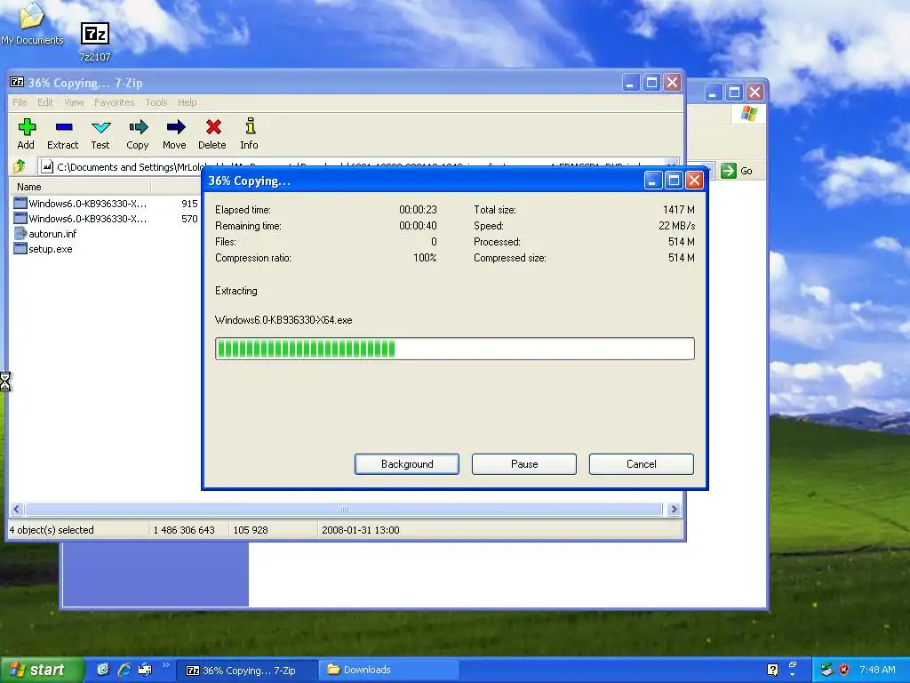Select setup.exe file name
This screenshot has width=910, height=683.
coord(51,249)
